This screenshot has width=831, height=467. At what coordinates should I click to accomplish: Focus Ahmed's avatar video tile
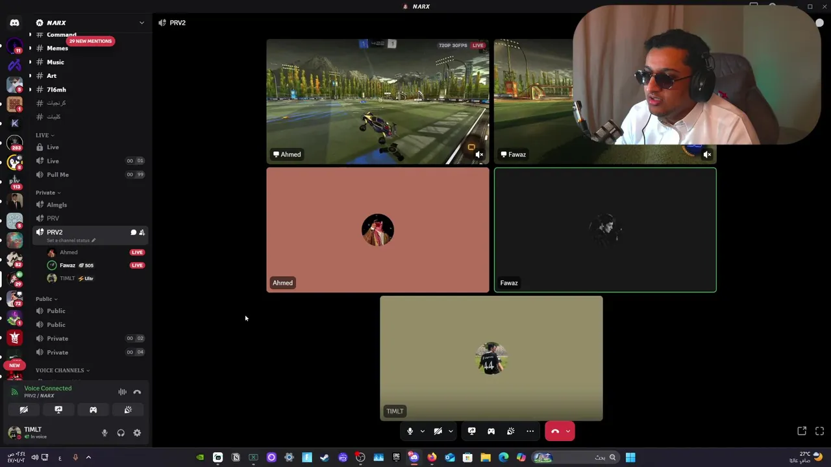tap(377, 230)
